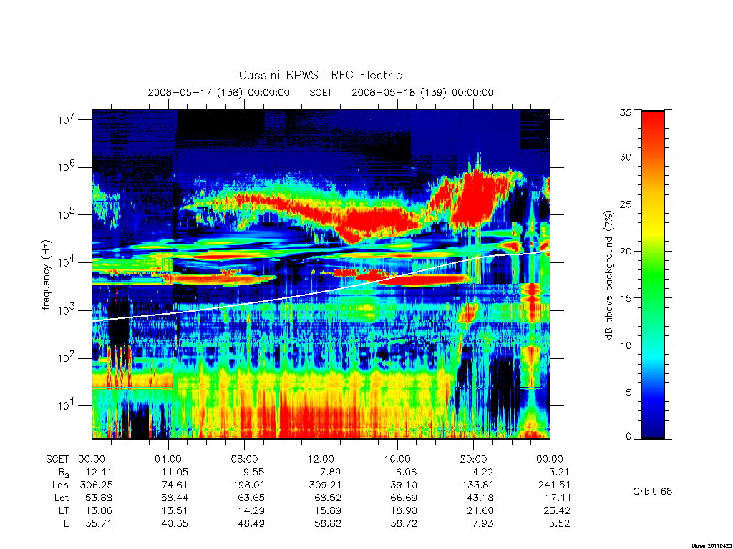Click the 'Orbit 68' label
Viewport: 733px width, 549px height.
(653, 492)
